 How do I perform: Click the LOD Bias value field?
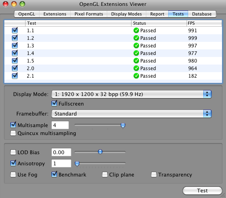[x=61, y=152]
